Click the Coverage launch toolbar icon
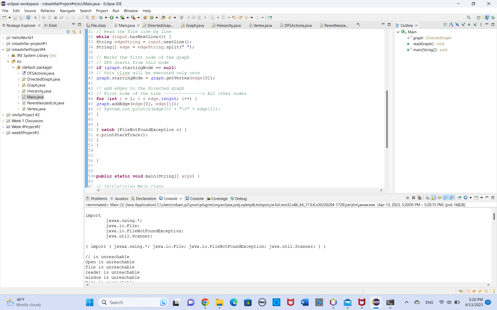The width and height of the screenshot is (497, 310). pyautogui.click(x=122, y=18)
